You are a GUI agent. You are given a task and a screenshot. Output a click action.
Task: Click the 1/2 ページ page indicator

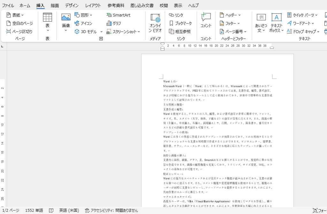click(11, 210)
